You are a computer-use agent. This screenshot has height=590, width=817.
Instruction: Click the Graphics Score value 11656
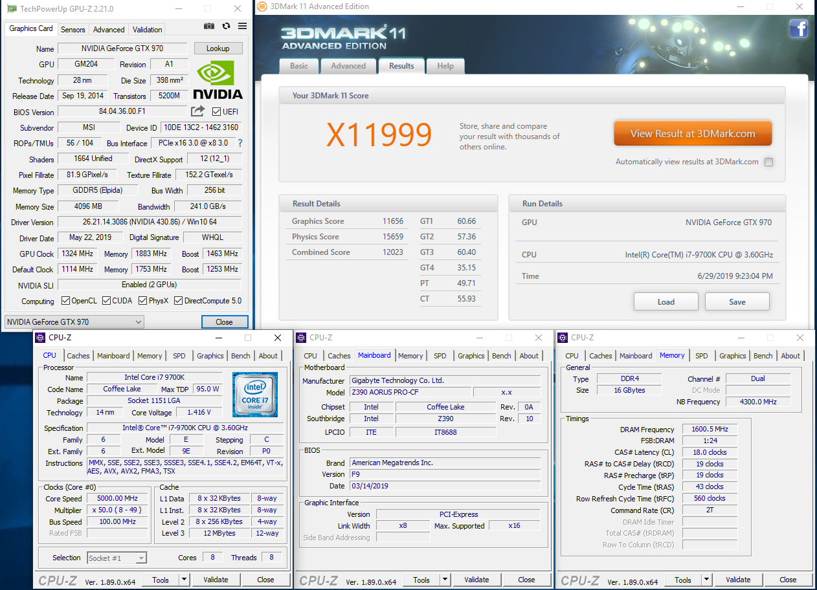[x=394, y=221]
